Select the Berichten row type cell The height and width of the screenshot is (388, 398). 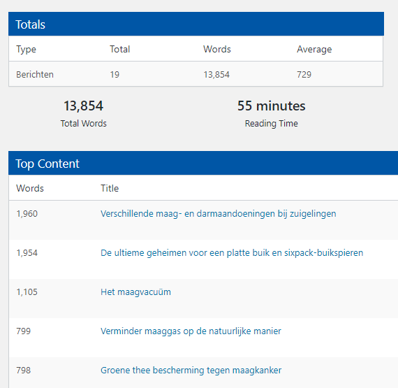click(35, 74)
